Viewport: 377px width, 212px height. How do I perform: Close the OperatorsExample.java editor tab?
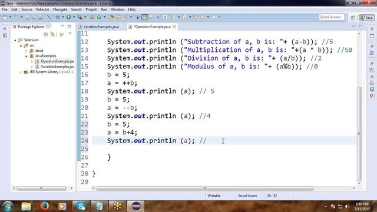[174, 26]
